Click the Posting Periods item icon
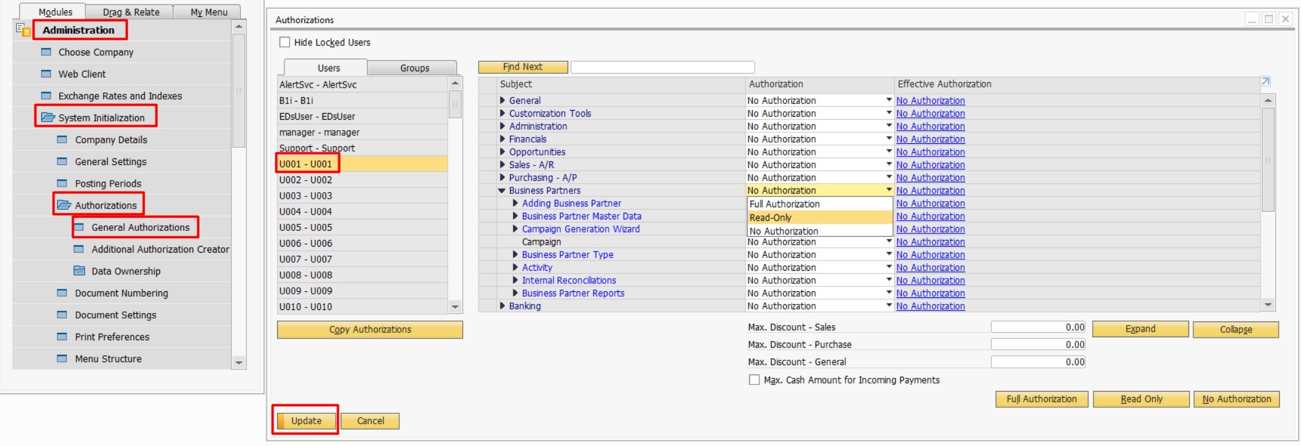The width and height of the screenshot is (1301, 446). (62, 183)
